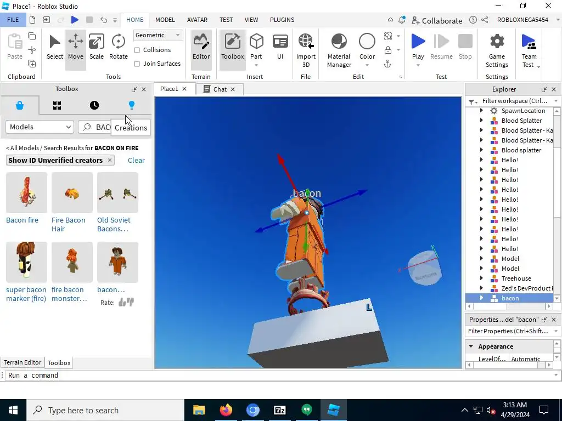This screenshot has height=421, width=562.
Task: Click Clear filter link
Action: 136,161
